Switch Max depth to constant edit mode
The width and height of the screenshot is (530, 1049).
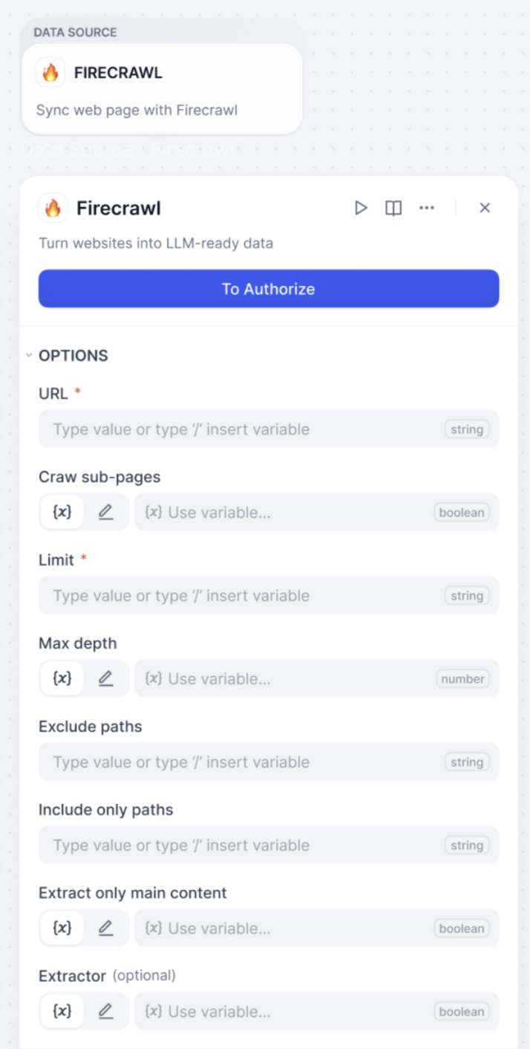(x=105, y=679)
